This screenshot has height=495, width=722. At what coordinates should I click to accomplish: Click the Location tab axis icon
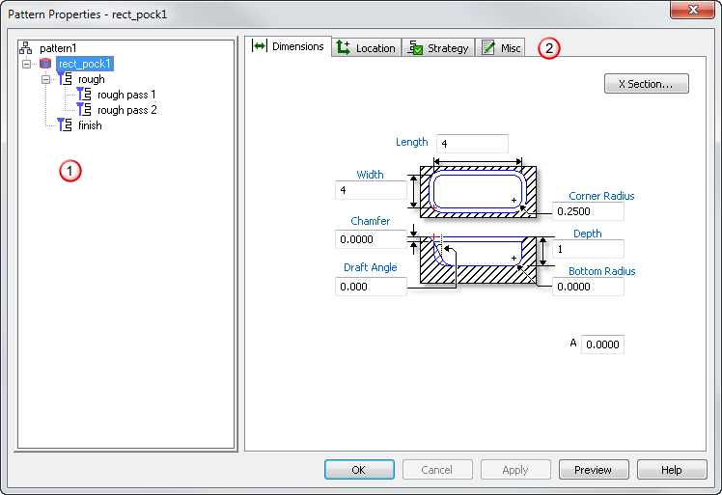[343, 48]
